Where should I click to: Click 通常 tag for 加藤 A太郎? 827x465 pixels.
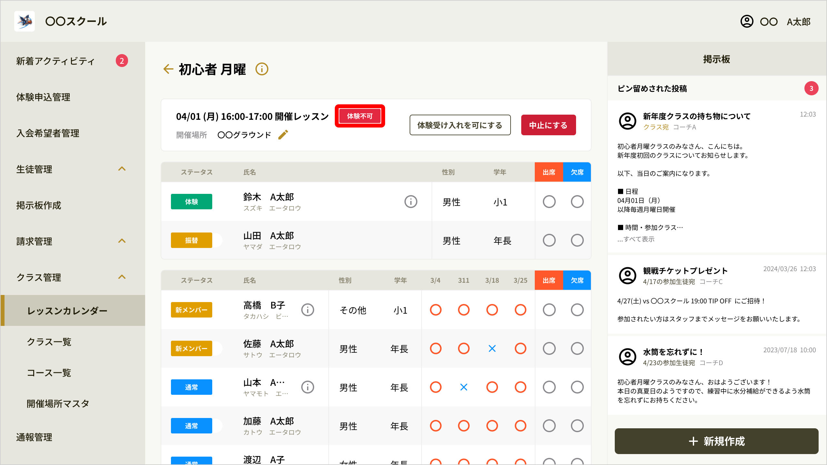click(x=192, y=426)
